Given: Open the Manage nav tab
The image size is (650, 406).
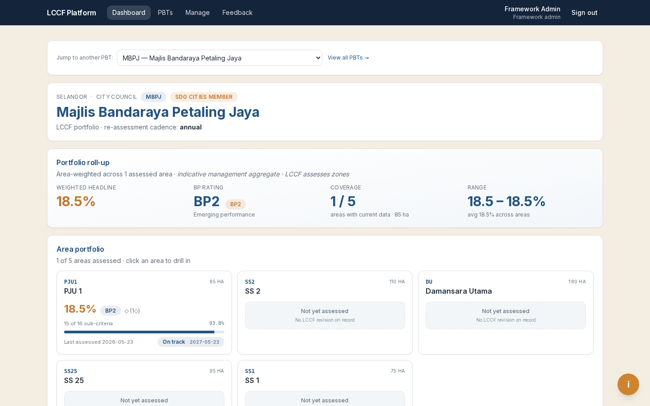Looking at the screenshot, I should pyautogui.click(x=197, y=13).
